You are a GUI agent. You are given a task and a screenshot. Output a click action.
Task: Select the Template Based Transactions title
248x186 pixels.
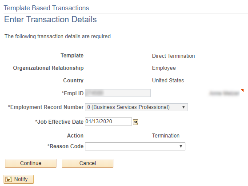coord(46,8)
